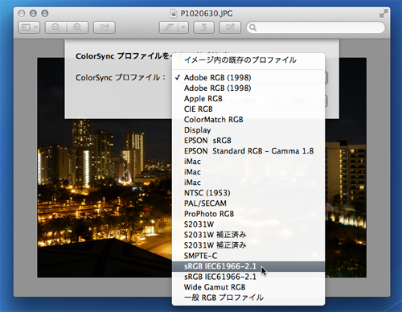Choose the highlighted sRGB IEC61966-2.1 entry

(x=248, y=266)
